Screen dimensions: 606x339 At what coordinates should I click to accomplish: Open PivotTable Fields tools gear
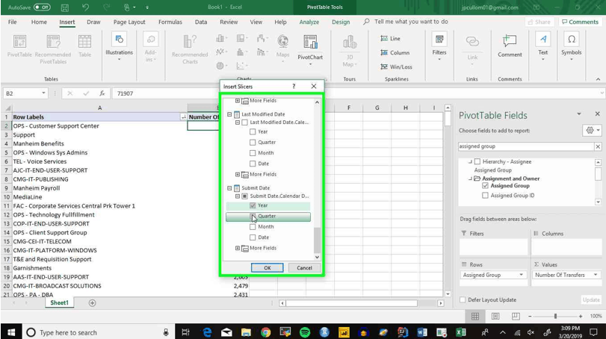tap(592, 131)
